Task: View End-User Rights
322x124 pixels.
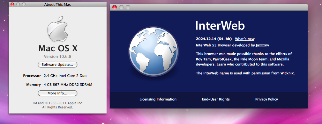Action: tap(216, 99)
